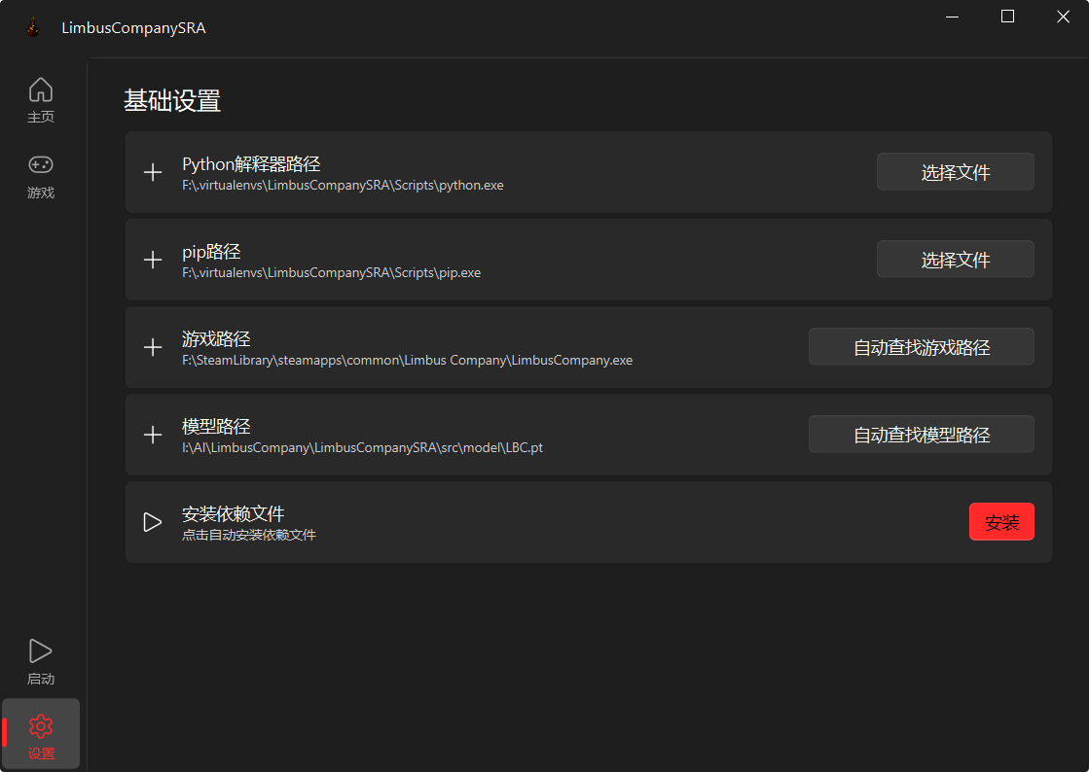Screen dimensions: 1089x772
Task: Click the 启动 play icon in sidebar
Action: tap(41, 650)
